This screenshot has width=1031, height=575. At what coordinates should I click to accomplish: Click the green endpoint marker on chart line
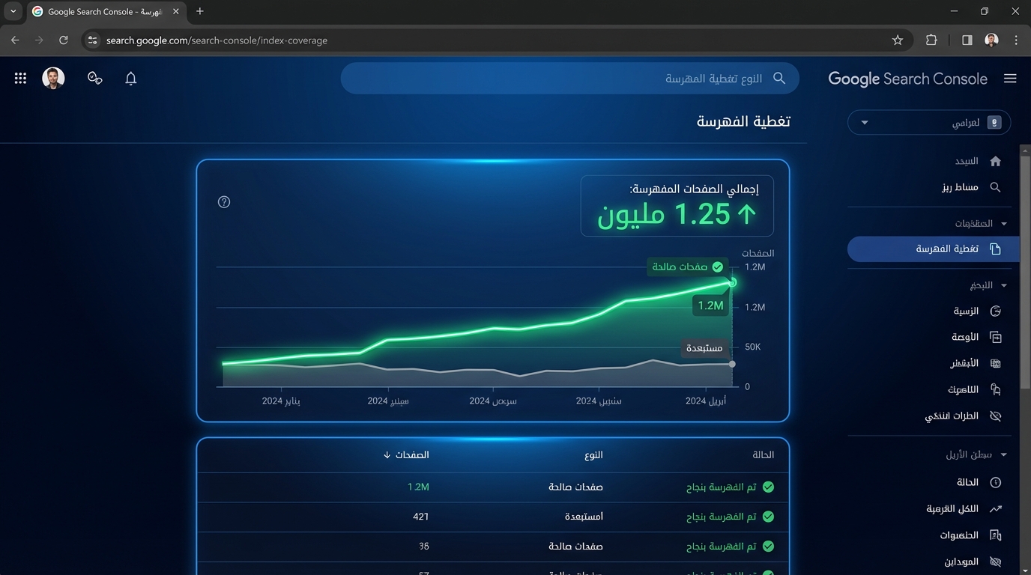(732, 282)
